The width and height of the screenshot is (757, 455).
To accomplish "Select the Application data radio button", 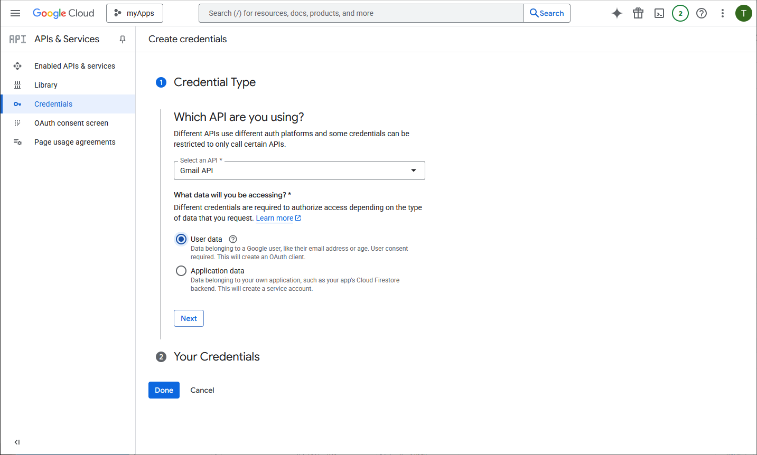I will tap(181, 271).
